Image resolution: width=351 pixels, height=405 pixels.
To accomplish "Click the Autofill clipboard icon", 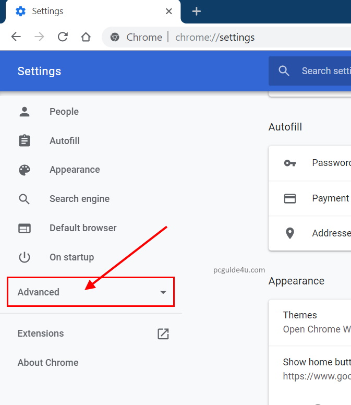I will pos(25,141).
